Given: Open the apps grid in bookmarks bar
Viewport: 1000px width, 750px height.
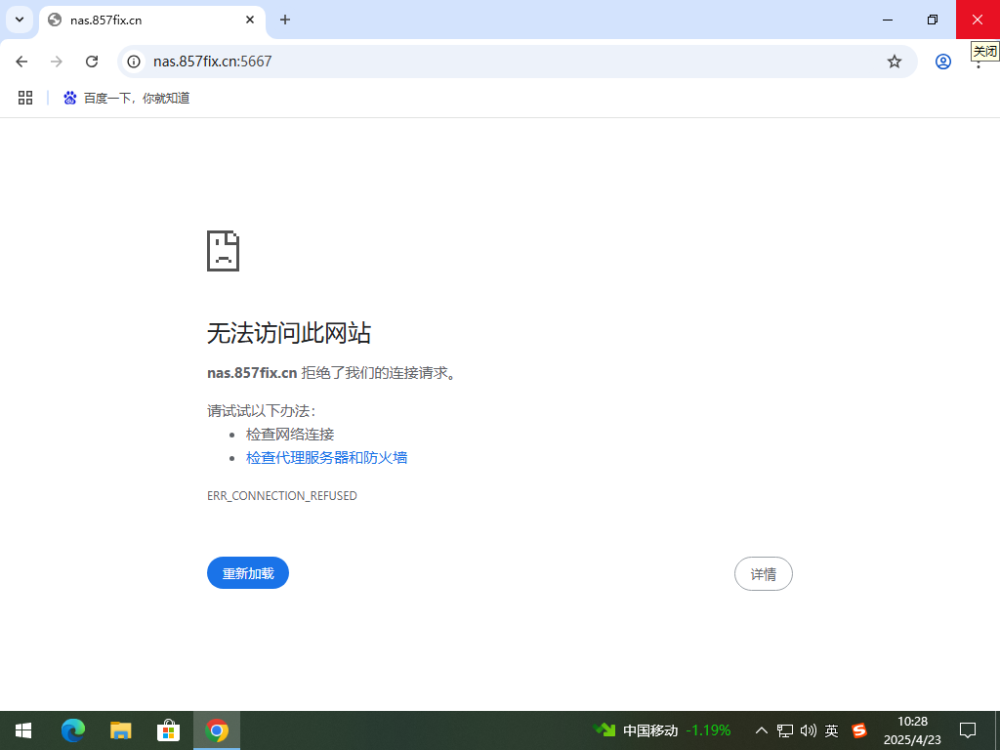Looking at the screenshot, I should coord(25,98).
